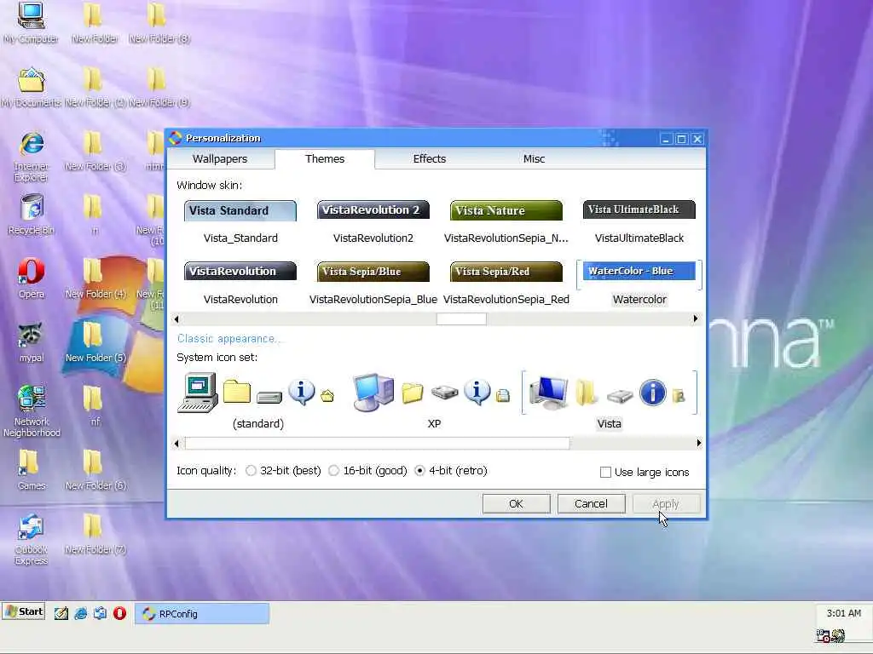Click the OK button
Image resolution: width=873 pixels, height=654 pixels.
click(516, 504)
